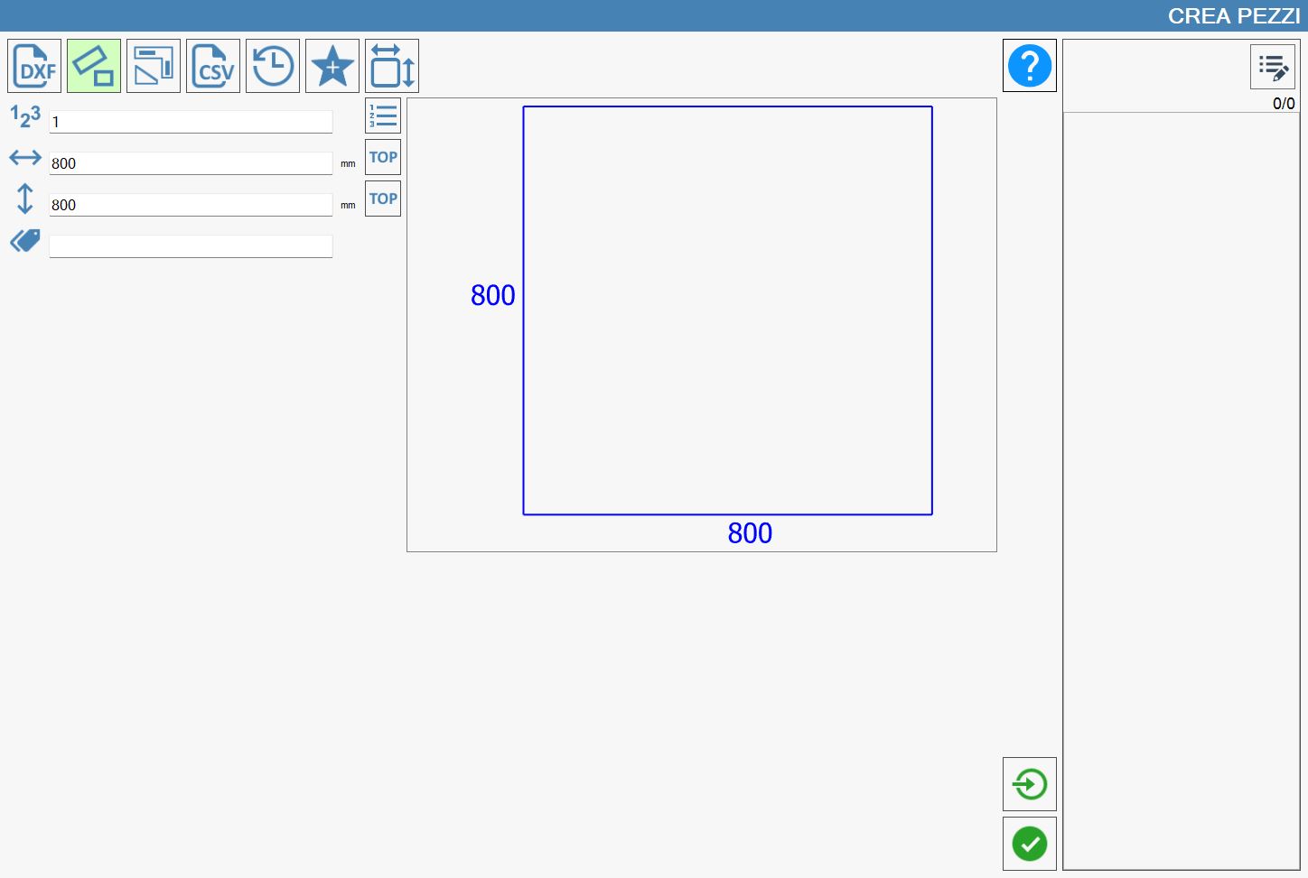Click the height input showing 800
Screen dimensions: 1308x878
click(191, 205)
